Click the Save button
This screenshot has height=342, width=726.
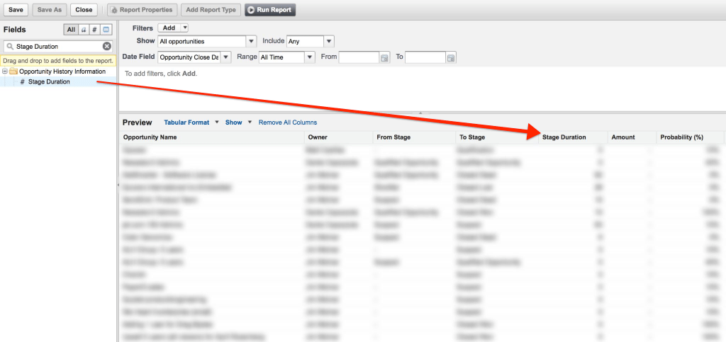[x=16, y=9]
